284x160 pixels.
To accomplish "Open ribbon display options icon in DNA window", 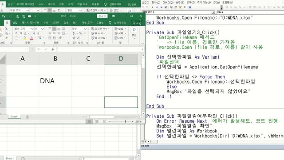I will [x=114, y=16].
